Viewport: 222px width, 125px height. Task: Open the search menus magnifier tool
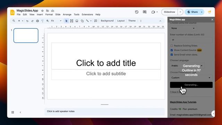click(x=14, y=21)
